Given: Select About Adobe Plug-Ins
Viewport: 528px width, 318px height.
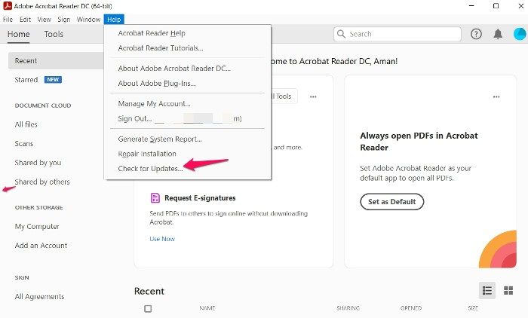Looking at the screenshot, I should 157,84.
